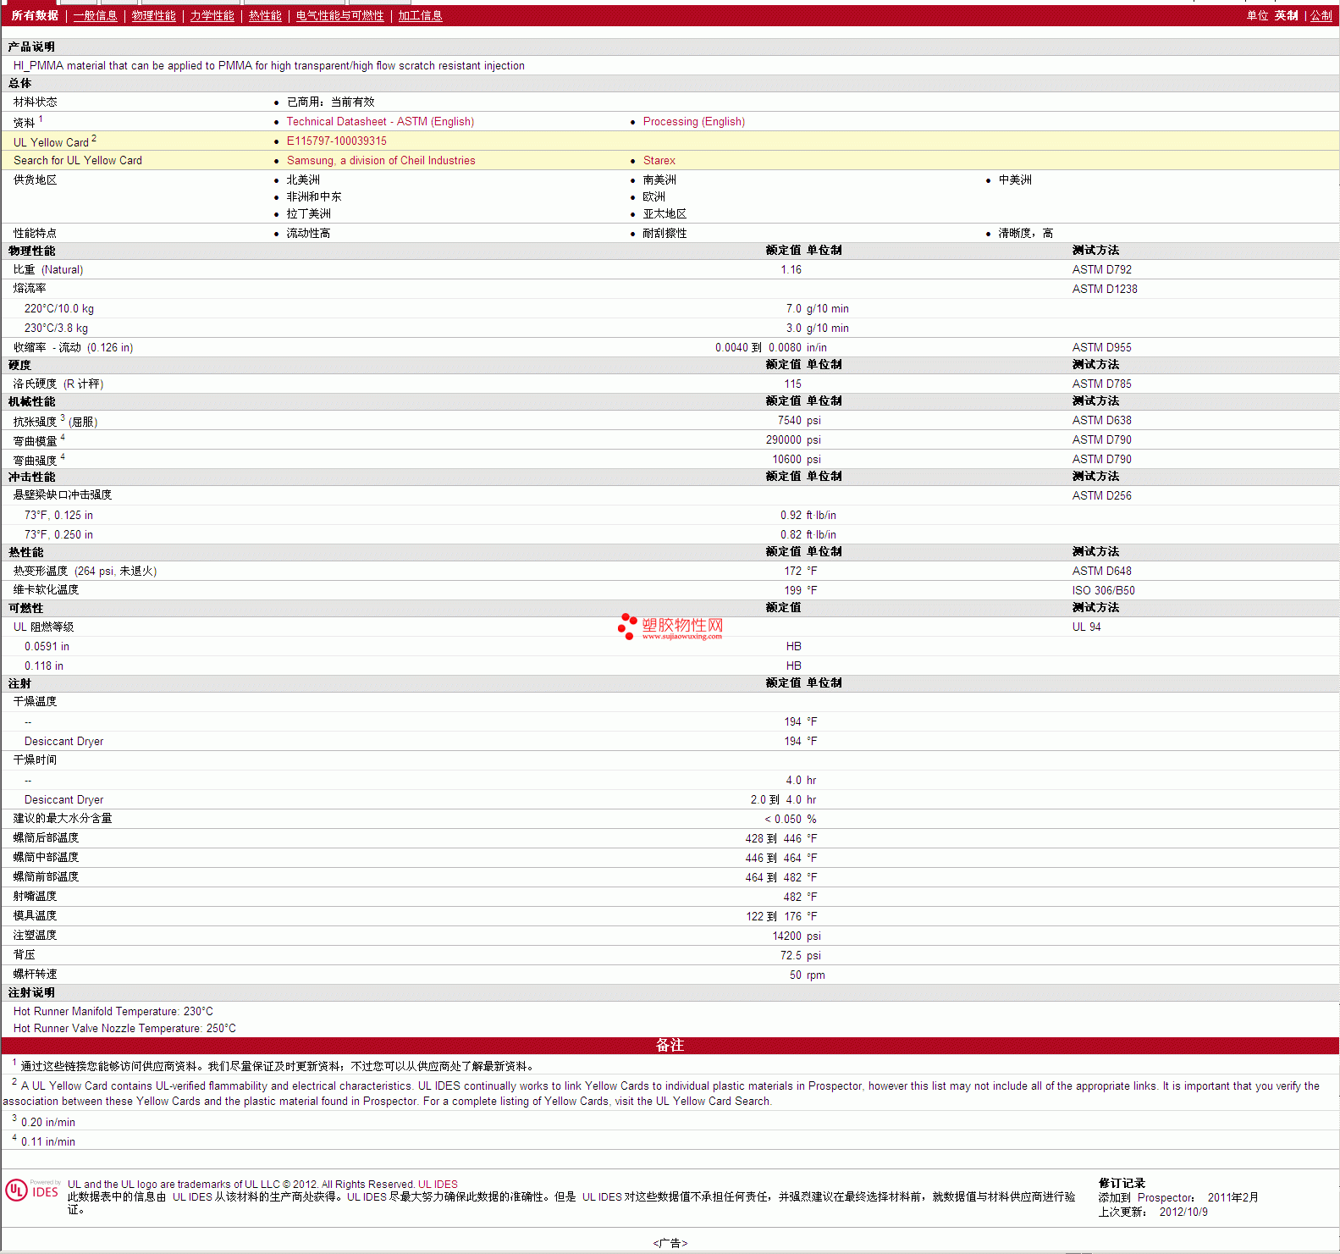Go to the 热性能 tab
This screenshot has height=1254, width=1340.
coord(265,15)
